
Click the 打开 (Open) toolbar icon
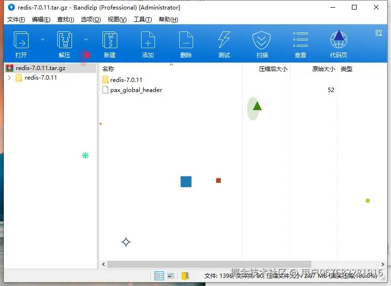pos(21,40)
